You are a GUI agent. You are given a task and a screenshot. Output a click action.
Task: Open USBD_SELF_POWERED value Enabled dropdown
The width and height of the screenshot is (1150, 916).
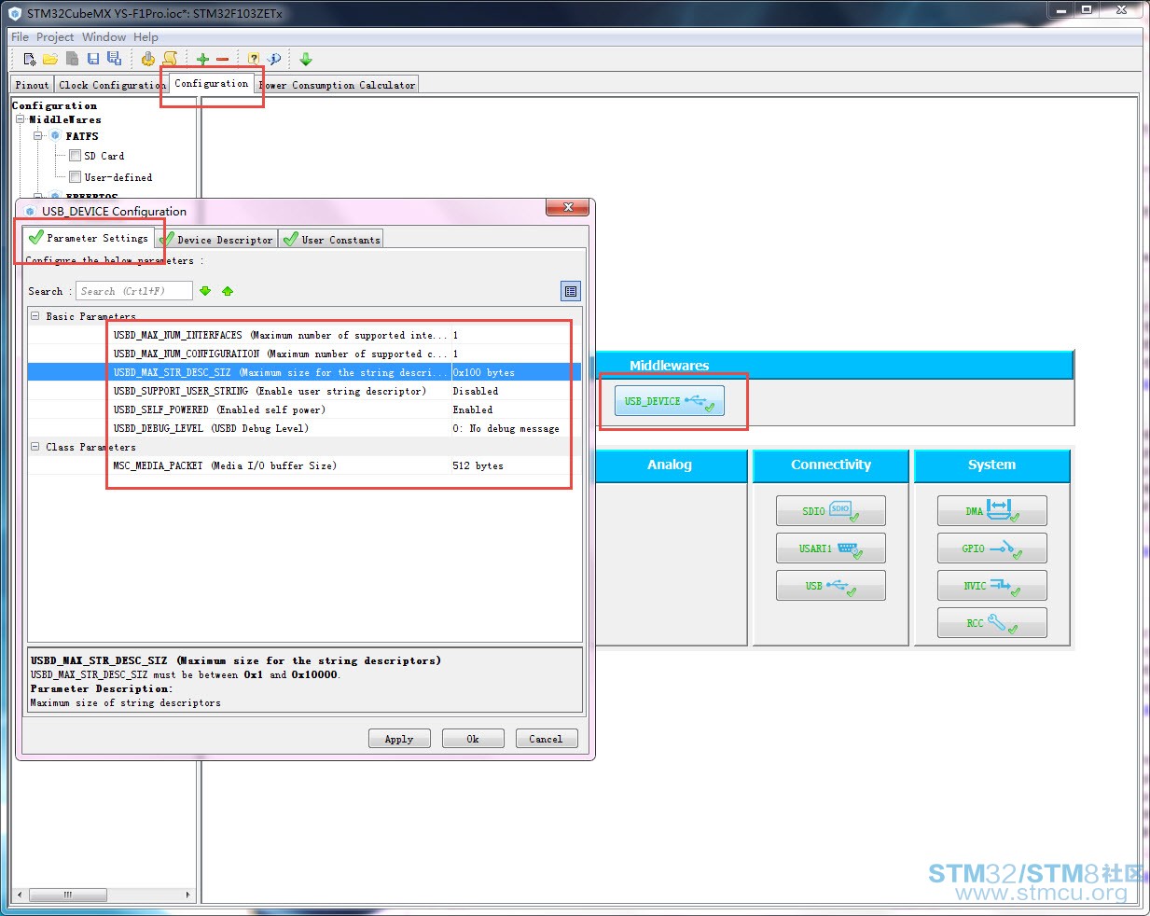click(x=516, y=409)
